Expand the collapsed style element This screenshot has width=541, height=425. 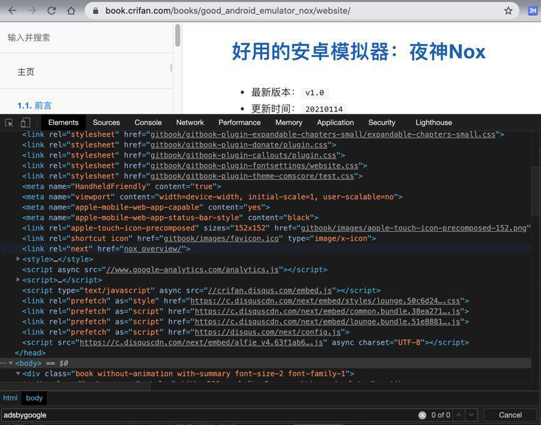point(18,258)
